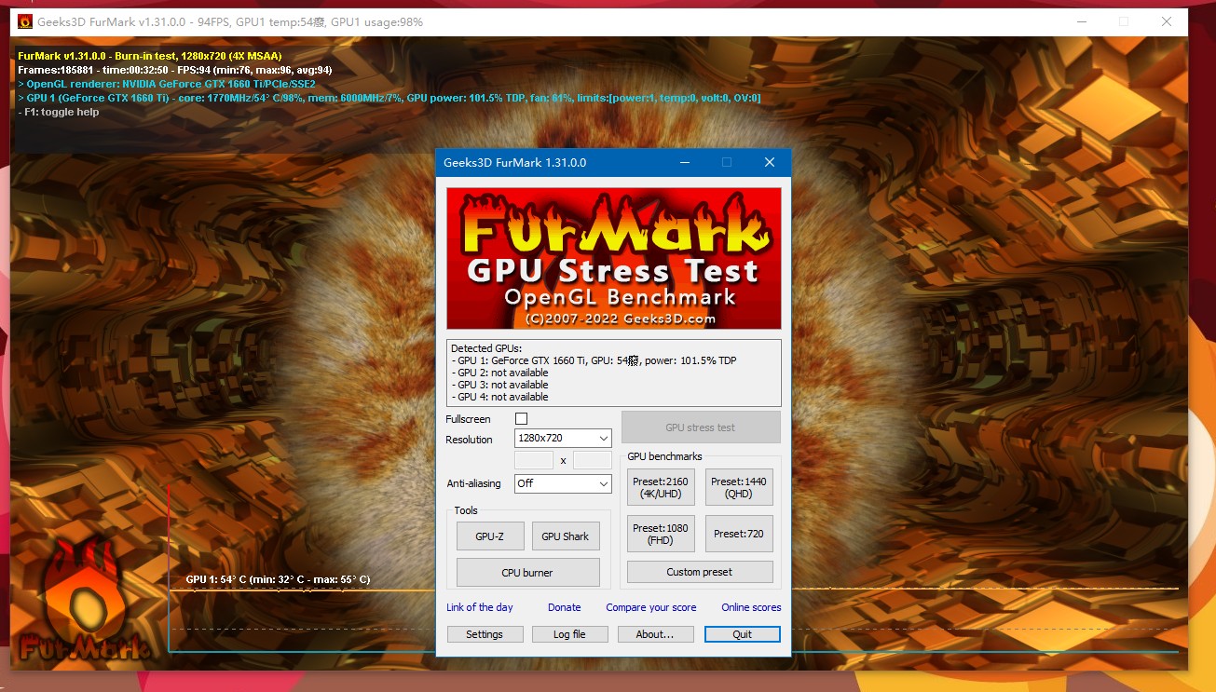
Task: Launch the GPU-Z tool
Action: (x=490, y=536)
